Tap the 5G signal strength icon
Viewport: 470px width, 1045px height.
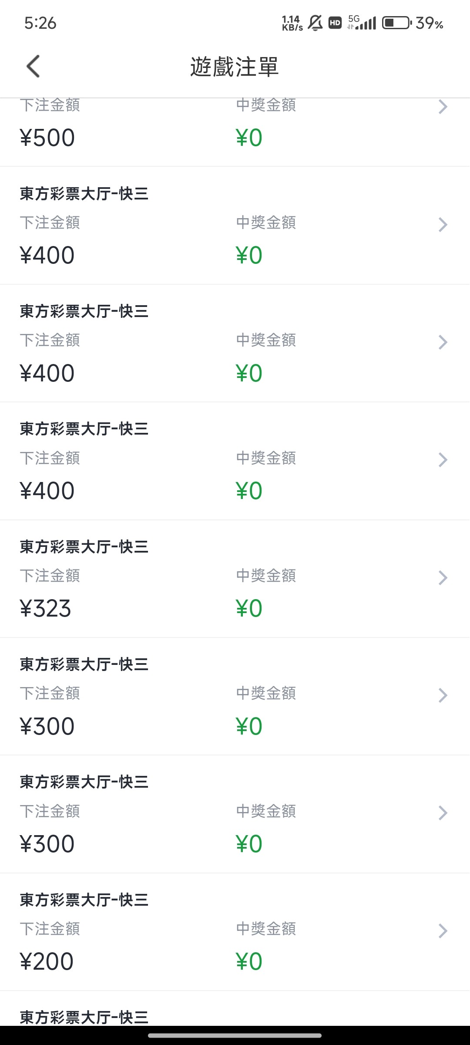coord(362,23)
